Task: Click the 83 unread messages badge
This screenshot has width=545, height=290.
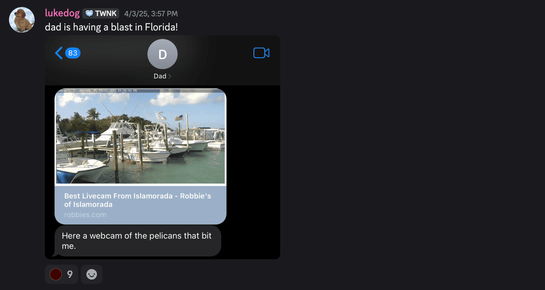Action: (x=73, y=53)
